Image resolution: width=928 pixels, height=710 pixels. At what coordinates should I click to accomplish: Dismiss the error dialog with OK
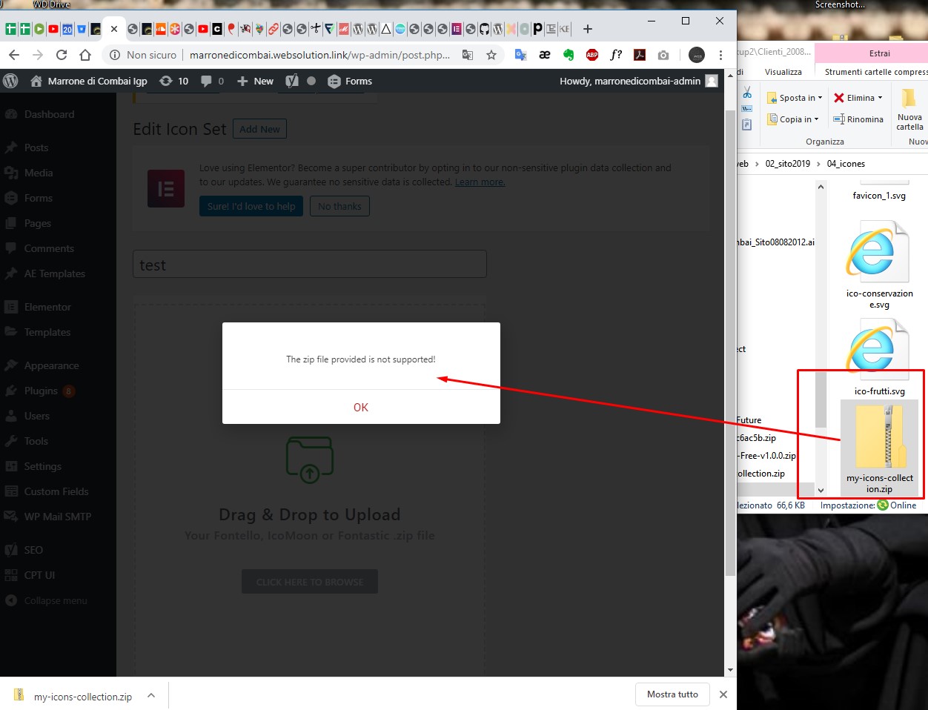click(361, 407)
